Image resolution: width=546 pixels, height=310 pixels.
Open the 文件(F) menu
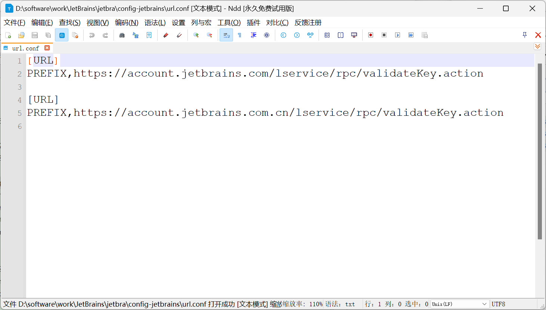[15, 23]
